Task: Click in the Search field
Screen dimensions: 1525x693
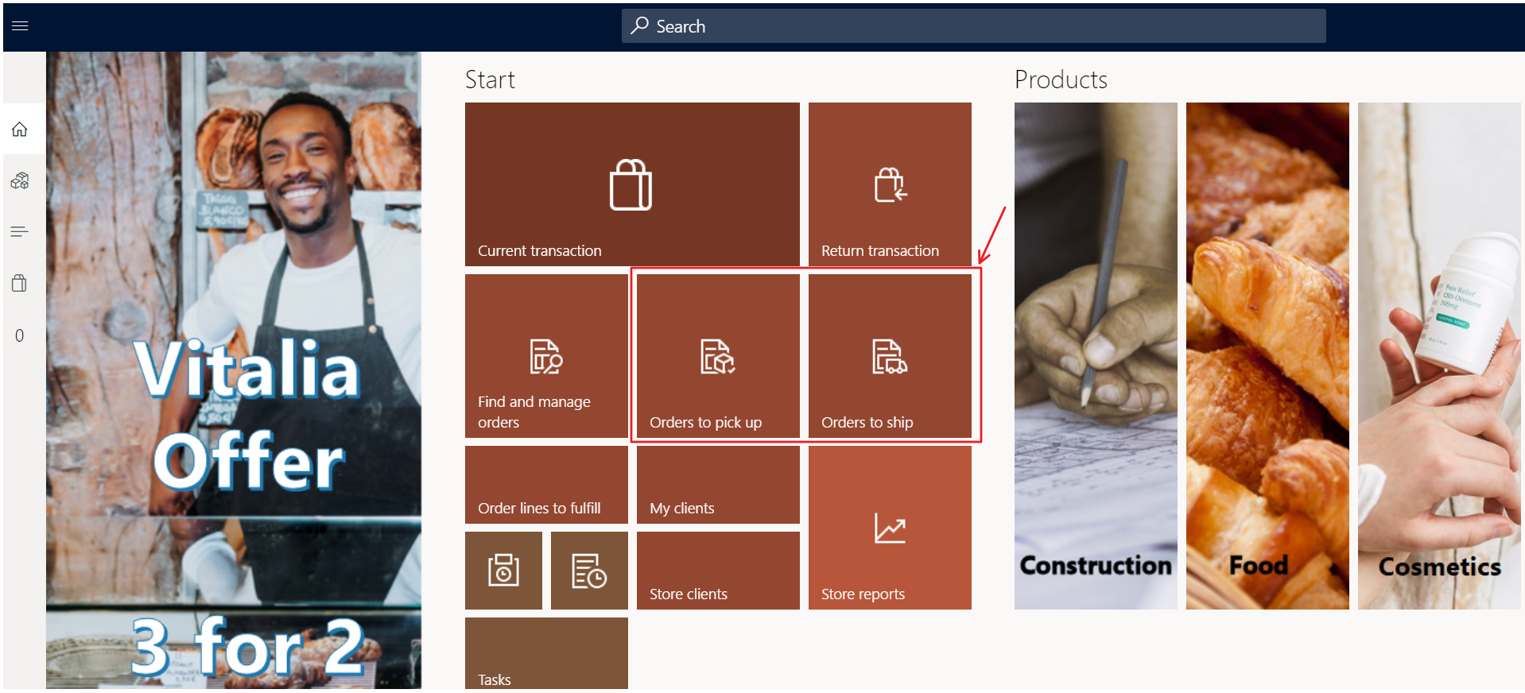Action: pos(973,26)
